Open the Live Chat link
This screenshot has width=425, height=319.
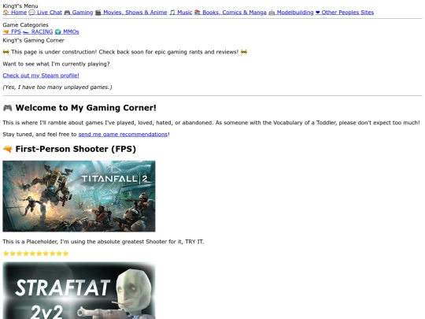pyautogui.click(x=46, y=13)
